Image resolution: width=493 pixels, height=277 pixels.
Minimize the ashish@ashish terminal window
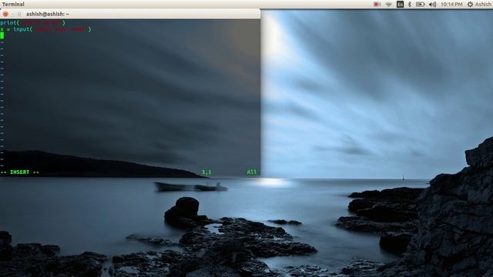12,14
